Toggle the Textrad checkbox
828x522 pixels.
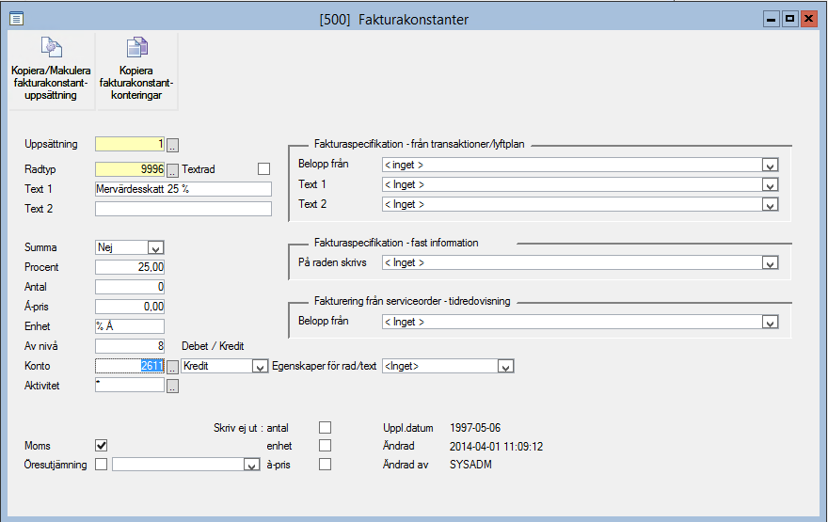[263, 169]
